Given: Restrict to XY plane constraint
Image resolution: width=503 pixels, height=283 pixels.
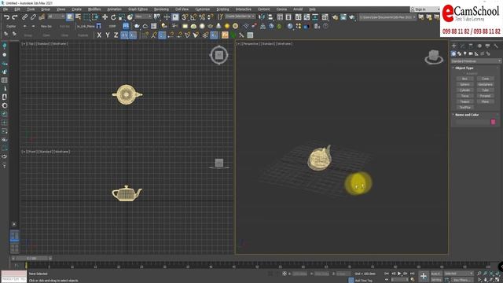Looking at the screenshot, I should tap(124, 35).
